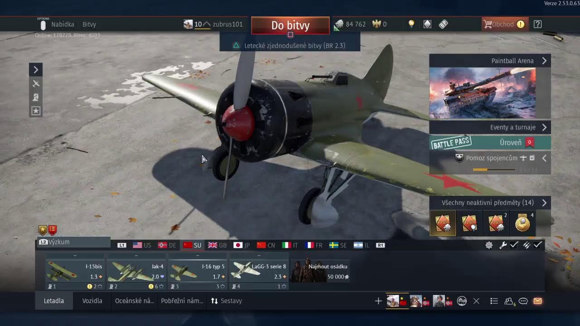The height and width of the screenshot is (326, 580).
Task: Add squad member with plus icon
Action: coord(378,301)
